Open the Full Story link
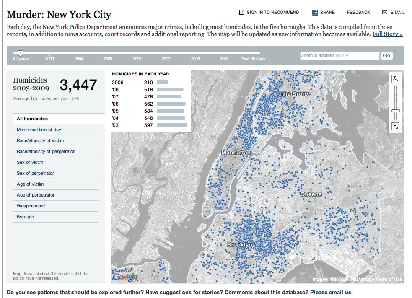Screen dimensions: 412x298 [x=388, y=34]
